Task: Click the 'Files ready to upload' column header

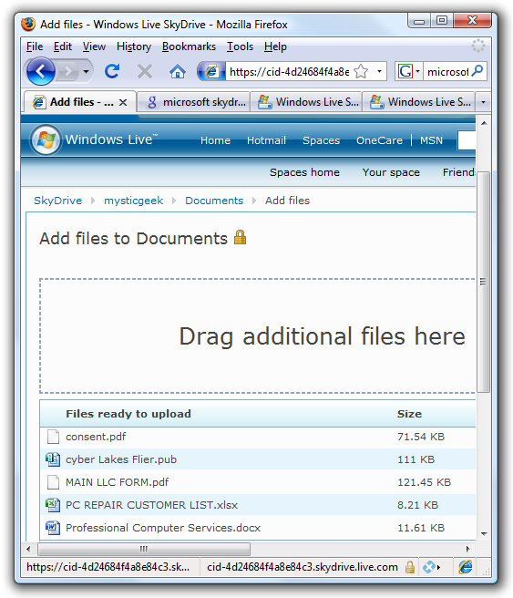Action: tap(128, 414)
